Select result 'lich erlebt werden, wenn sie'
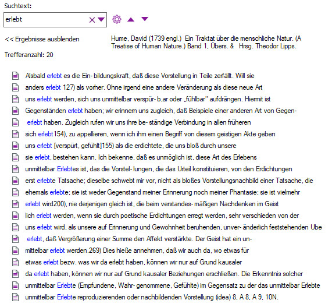Image resolution: width=332 pixels, height=307 pixels. pyautogui.click(x=162, y=216)
